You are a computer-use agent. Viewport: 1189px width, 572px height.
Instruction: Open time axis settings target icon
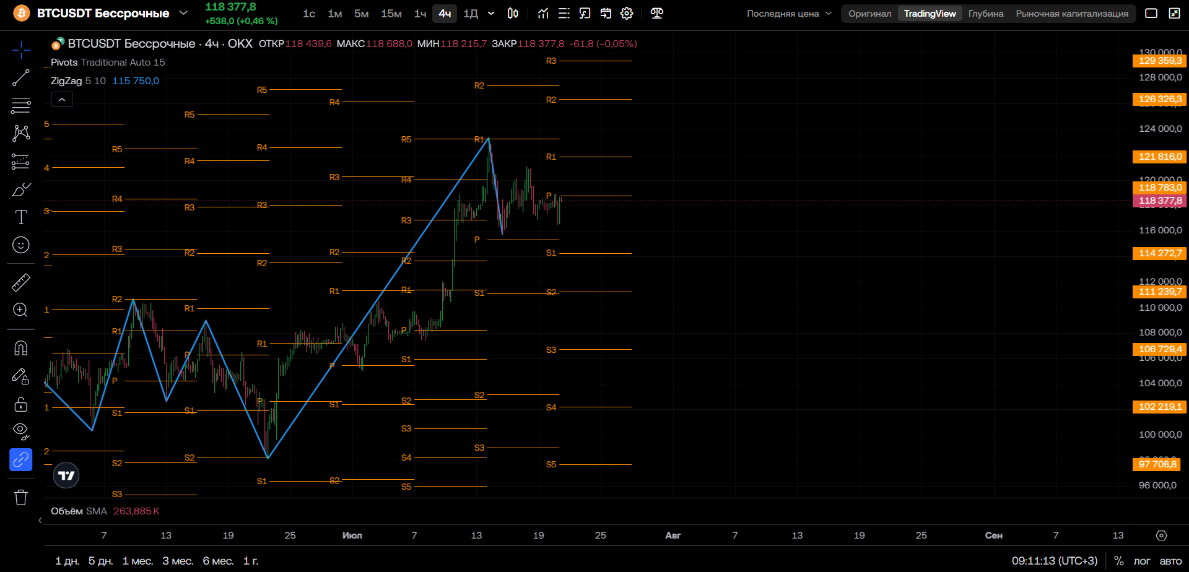[1161, 535]
